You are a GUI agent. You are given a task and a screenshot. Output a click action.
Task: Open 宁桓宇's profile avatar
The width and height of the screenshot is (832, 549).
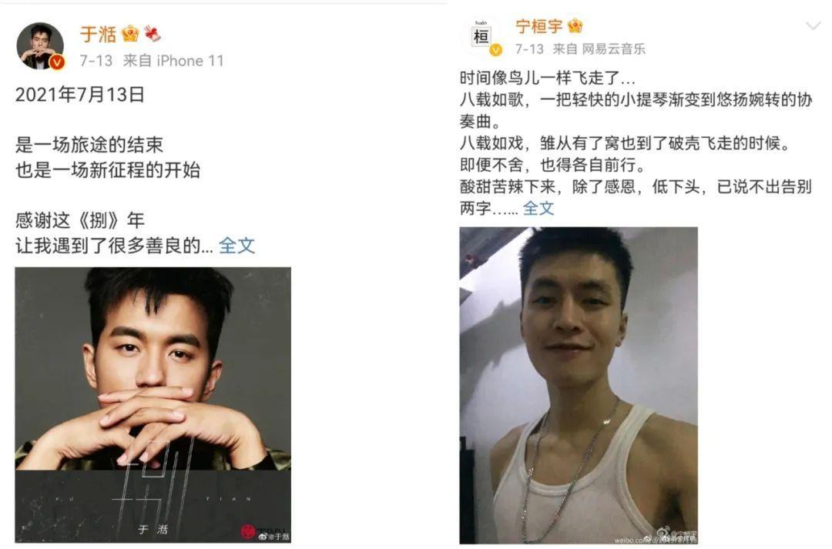tap(481, 37)
